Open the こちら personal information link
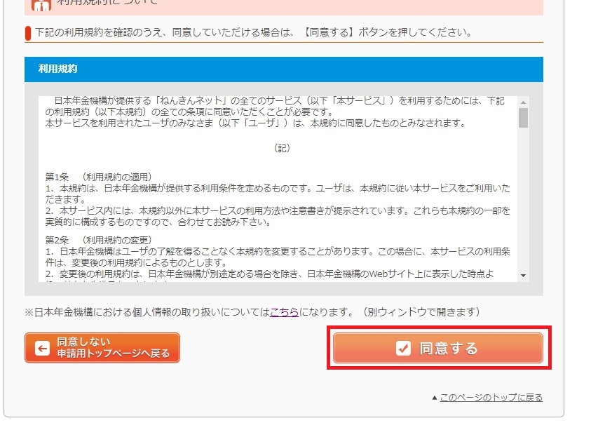The image size is (598, 437). point(285,312)
